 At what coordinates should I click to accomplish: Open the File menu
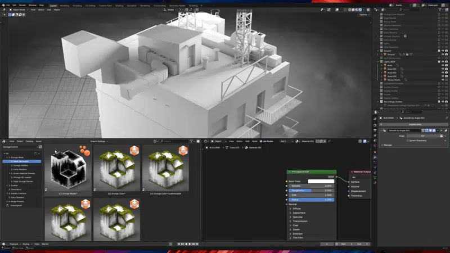click(x=8, y=5)
